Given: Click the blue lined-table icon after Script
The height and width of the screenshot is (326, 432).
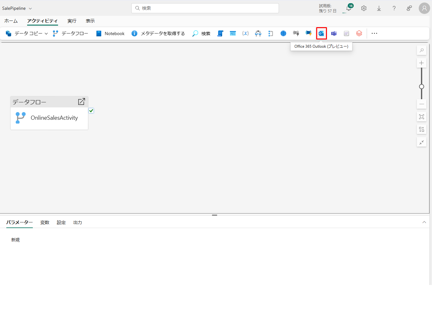Looking at the screenshot, I should click(x=233, y=33).
